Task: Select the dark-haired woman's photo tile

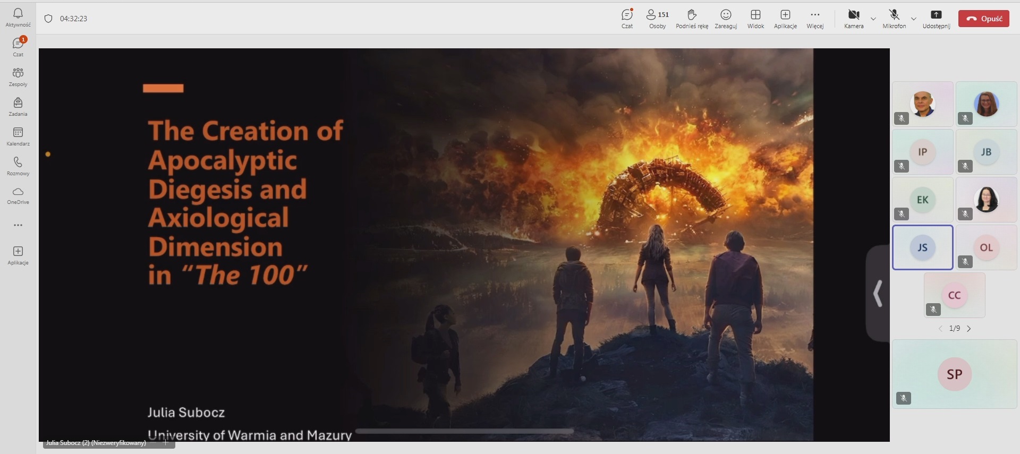Action: (987, 200)
